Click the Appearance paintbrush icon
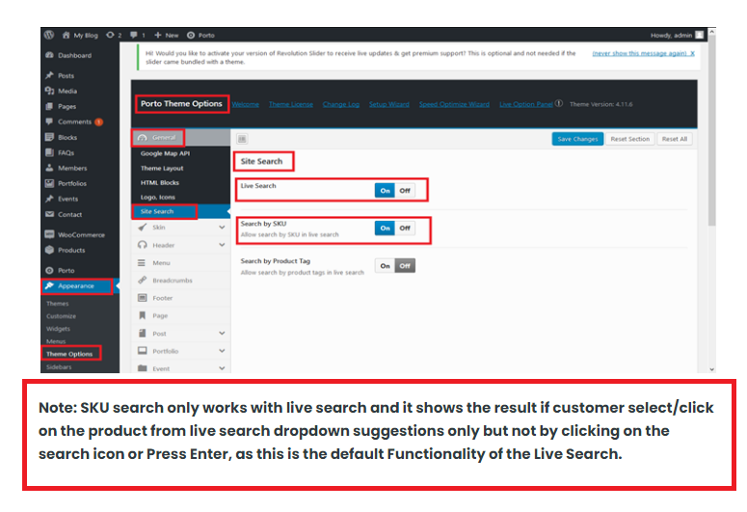Image resolution: width=747 pixels, height=512 pixels. pos(49,285)
